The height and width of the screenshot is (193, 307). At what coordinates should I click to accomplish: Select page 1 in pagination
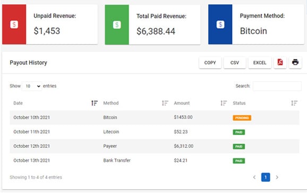tap(266, 177)
